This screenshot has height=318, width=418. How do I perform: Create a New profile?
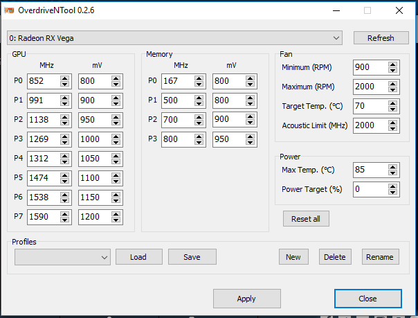(x=293, y=257)
